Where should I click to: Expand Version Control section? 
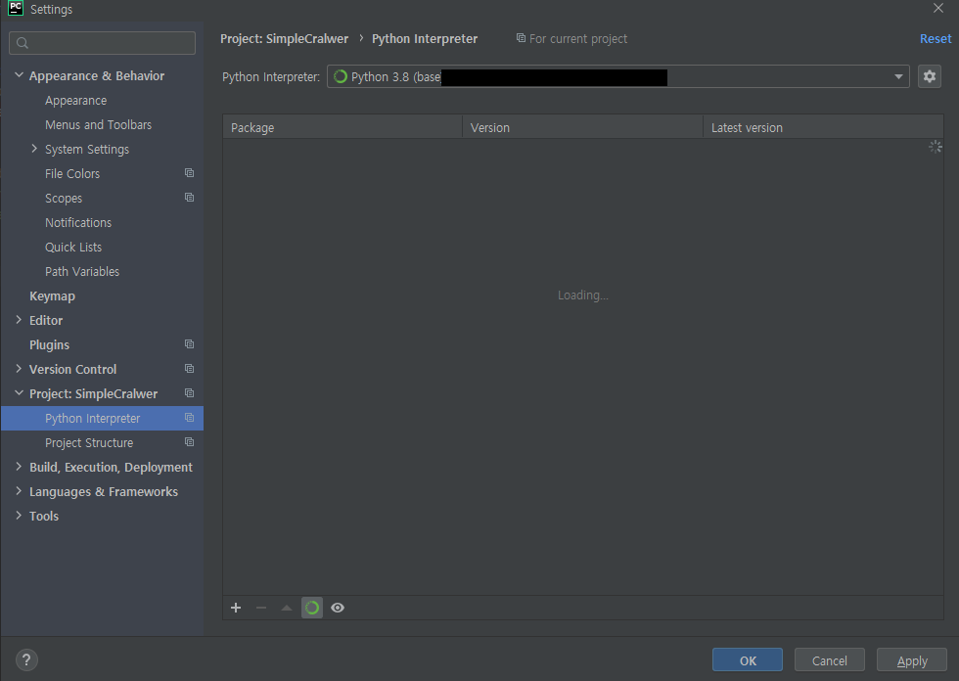click(x=19, y=369)
